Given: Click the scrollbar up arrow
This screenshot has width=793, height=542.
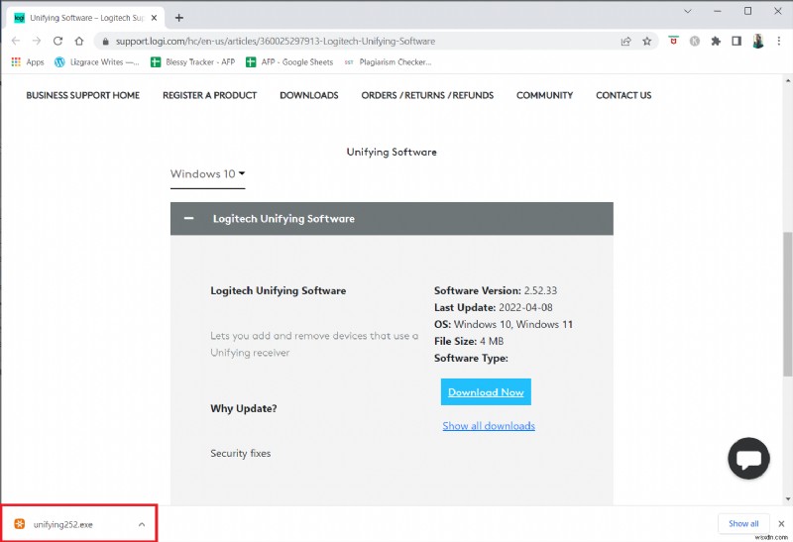Looking at the screenshot, I should click(x=788, y=80).
